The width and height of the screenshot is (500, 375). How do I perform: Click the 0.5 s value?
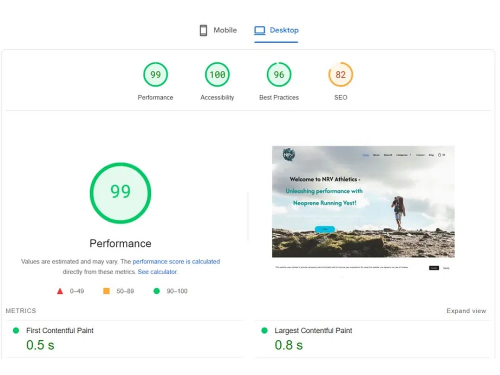coord(40,345)
